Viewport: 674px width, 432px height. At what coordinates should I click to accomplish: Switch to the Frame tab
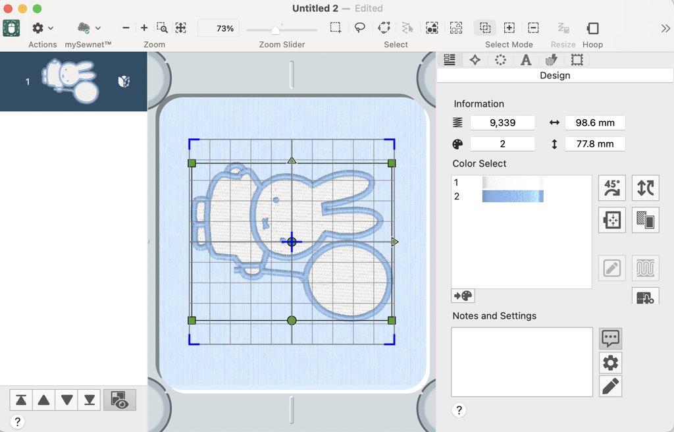[577, 60]
